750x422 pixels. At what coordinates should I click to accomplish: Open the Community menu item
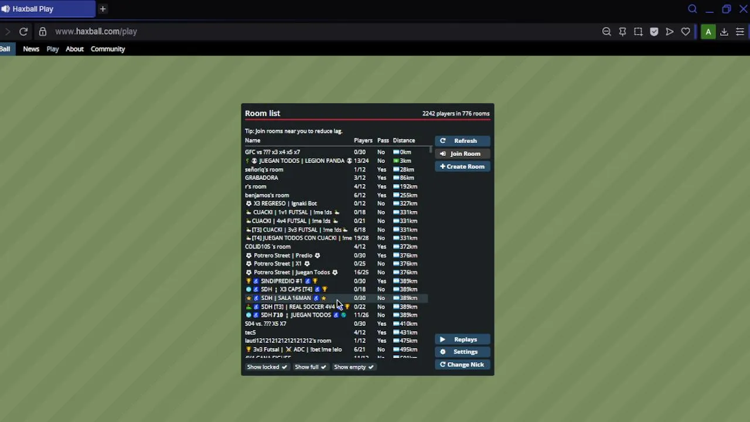[108, 49]
